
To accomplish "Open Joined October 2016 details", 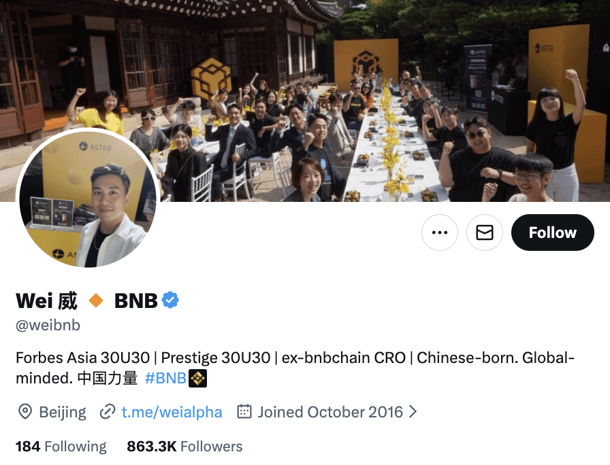I will (x=330, y=412).
